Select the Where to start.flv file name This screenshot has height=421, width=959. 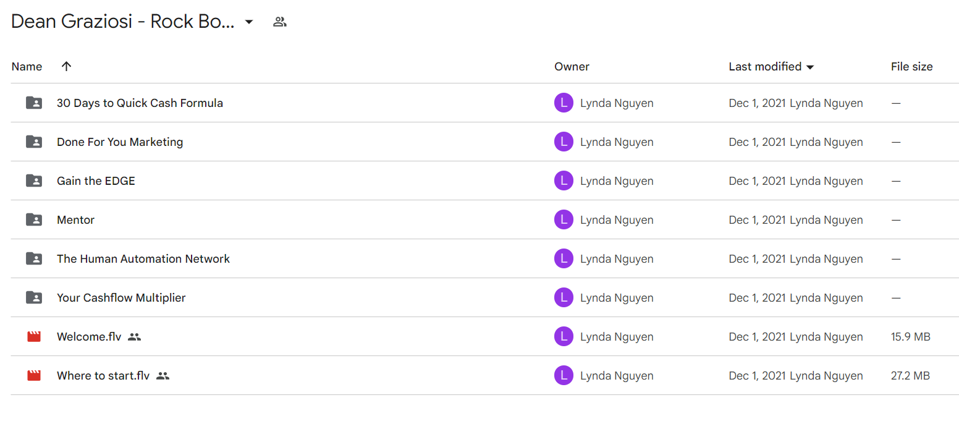coord(103,376)
